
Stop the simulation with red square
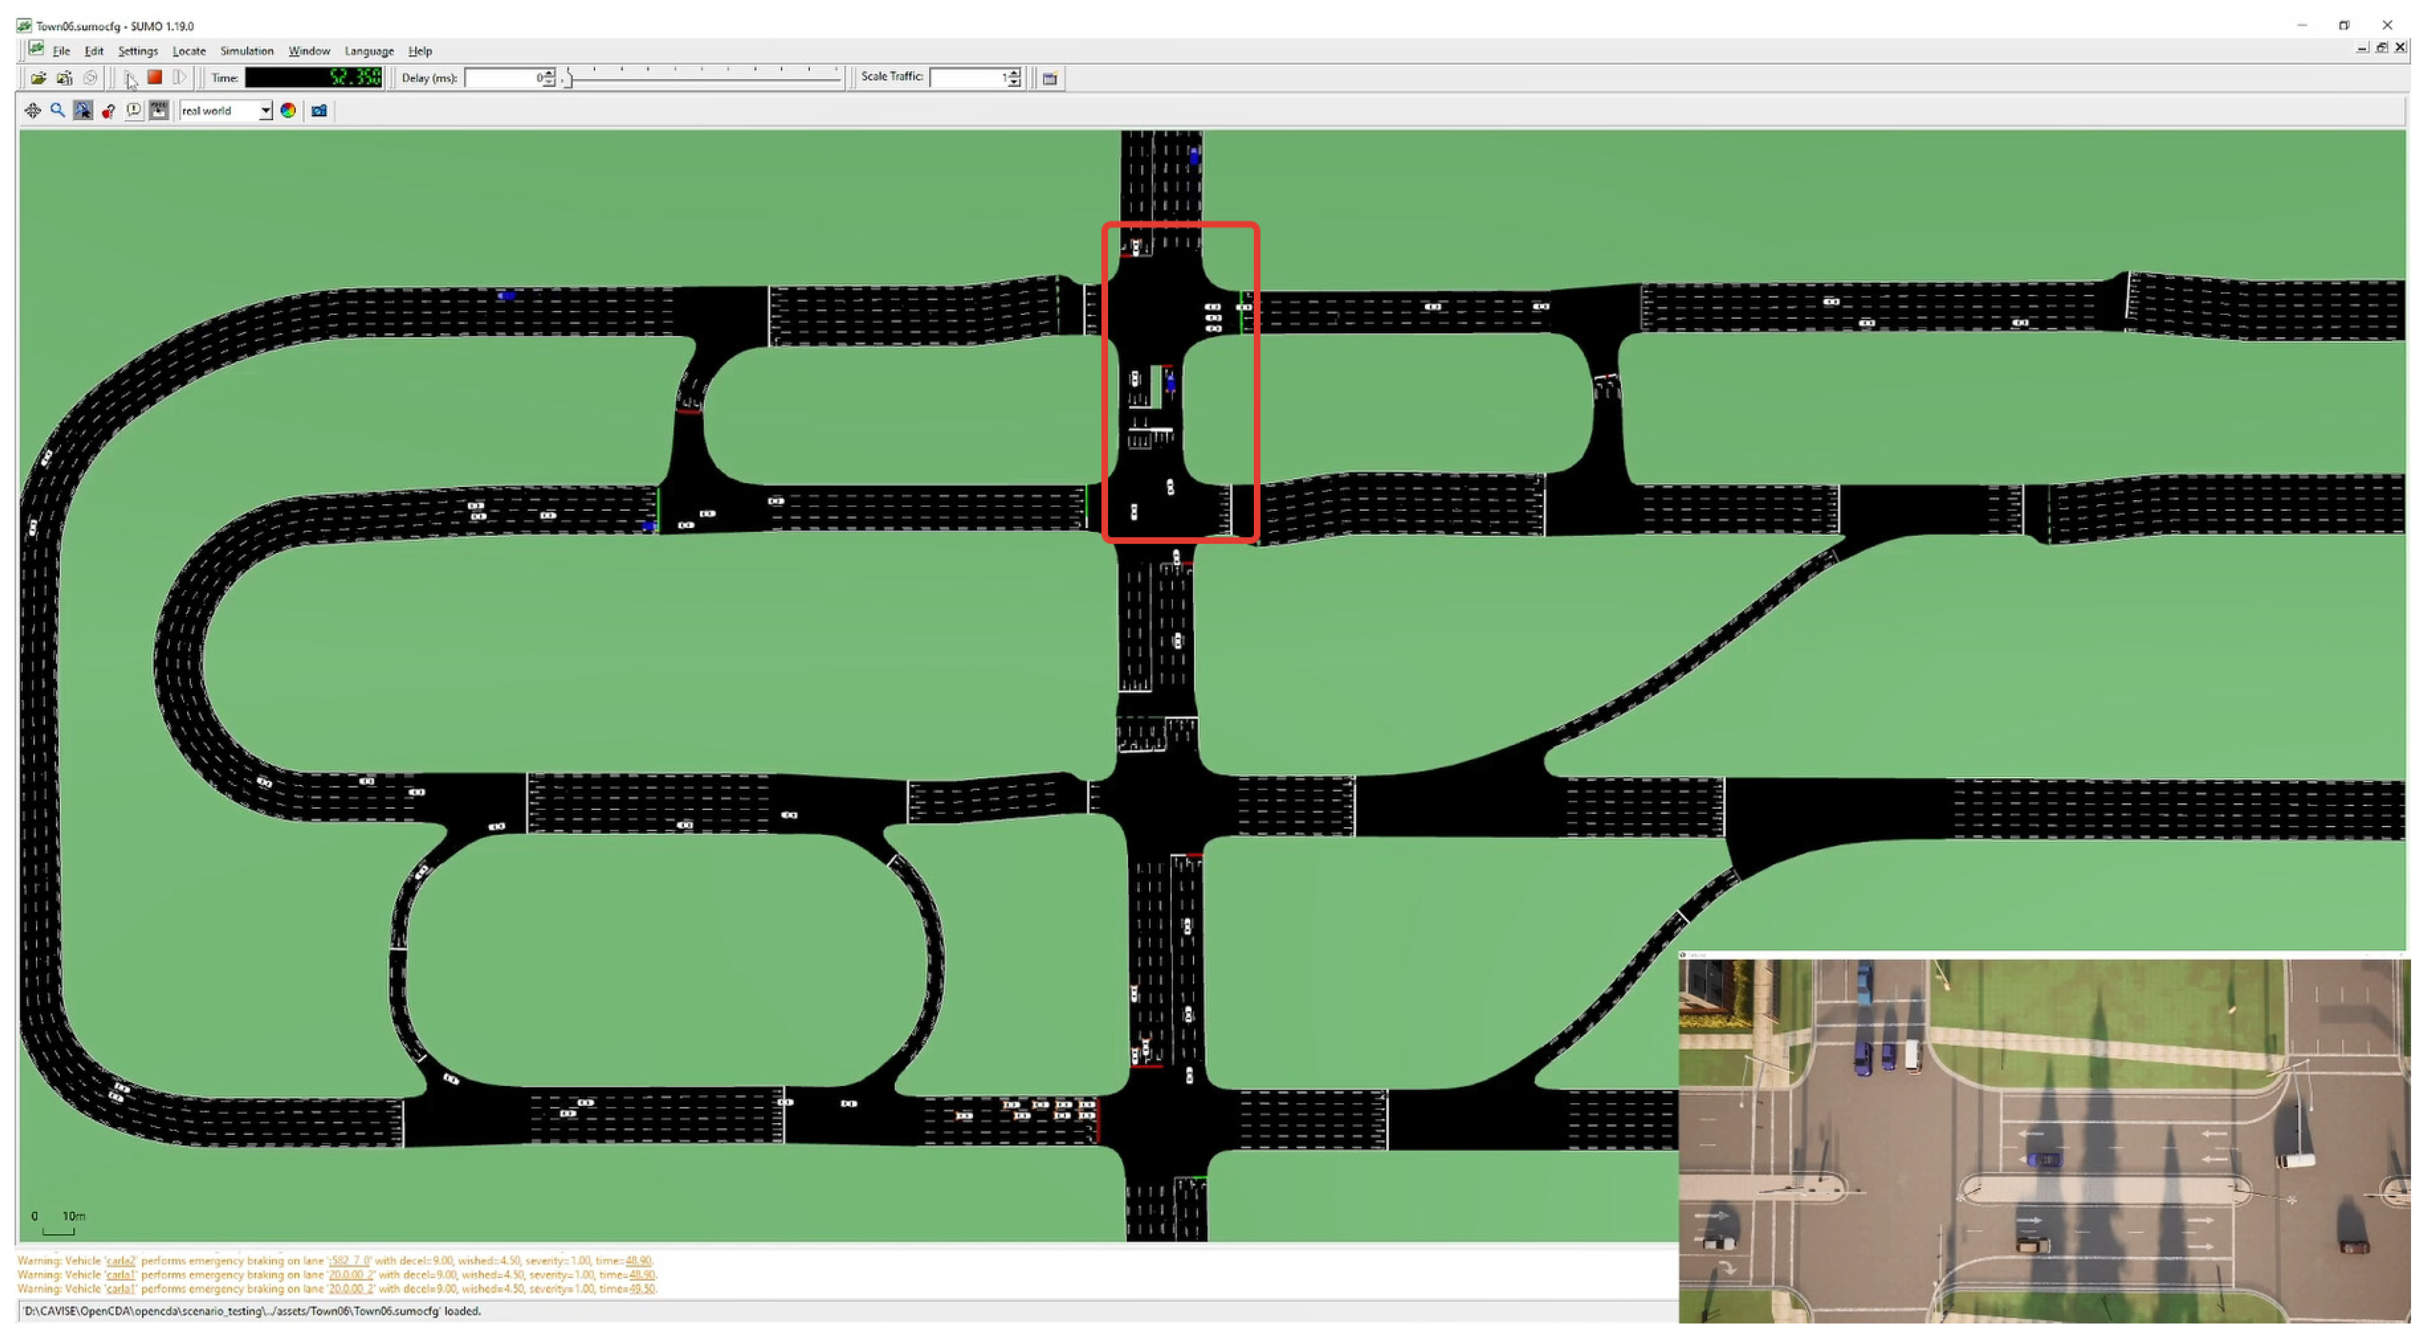(x=155, y=77)
